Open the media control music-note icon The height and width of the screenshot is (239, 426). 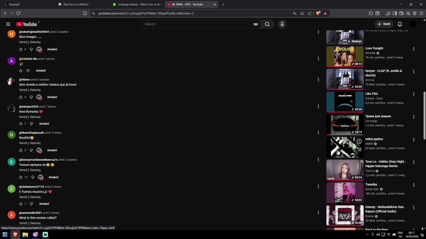coord(388,13)
